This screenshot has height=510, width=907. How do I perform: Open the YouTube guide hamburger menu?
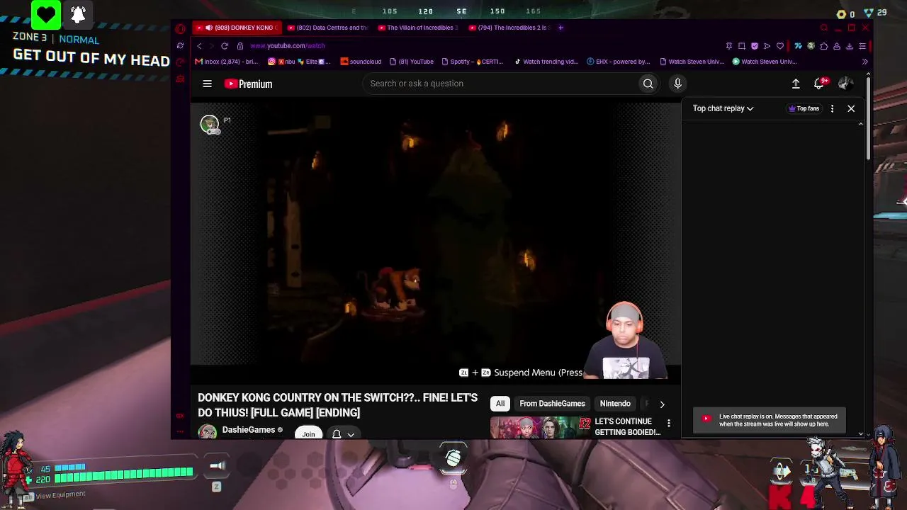tap(207, 84)
